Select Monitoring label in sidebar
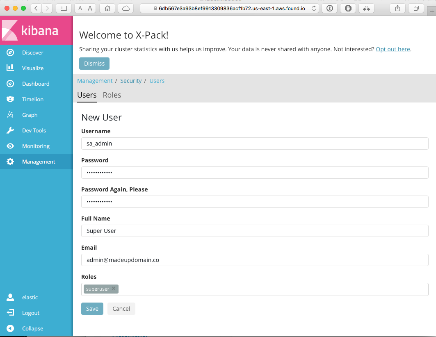This screenshot has width=436, height=337. tap(36, 146)
